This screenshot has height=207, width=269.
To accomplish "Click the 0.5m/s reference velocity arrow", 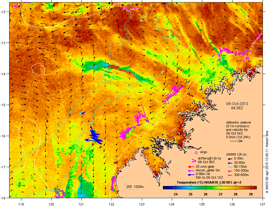I will tap(236, 141).
